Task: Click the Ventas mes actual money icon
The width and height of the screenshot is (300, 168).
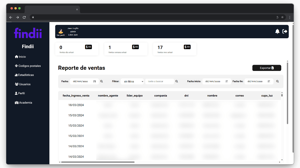Action: [187, 47]
